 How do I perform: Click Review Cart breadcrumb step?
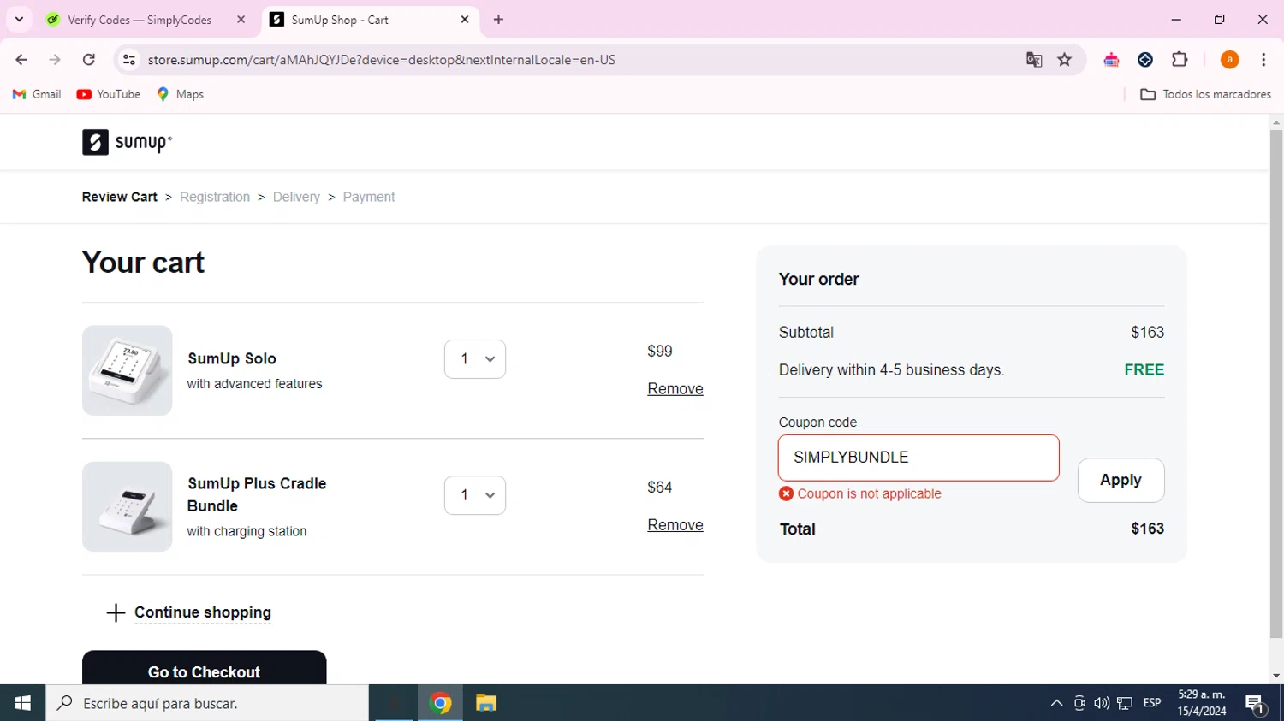[120, 197]
